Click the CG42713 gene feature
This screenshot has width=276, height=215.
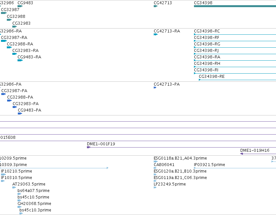coord(156,6)
